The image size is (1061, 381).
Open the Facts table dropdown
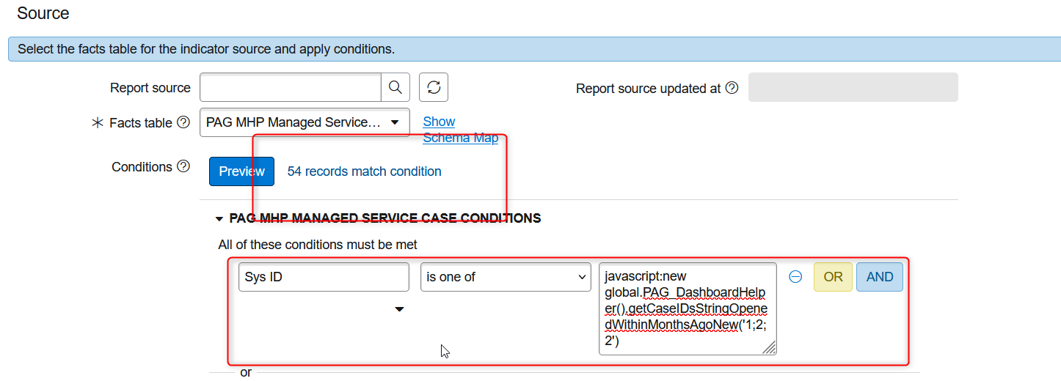tap(305, 122)
